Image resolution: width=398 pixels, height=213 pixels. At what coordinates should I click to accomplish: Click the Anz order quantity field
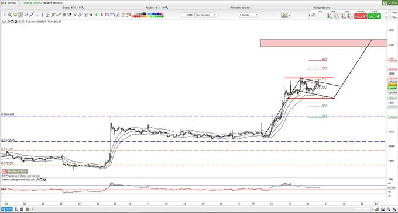click(x=321, y=15)
